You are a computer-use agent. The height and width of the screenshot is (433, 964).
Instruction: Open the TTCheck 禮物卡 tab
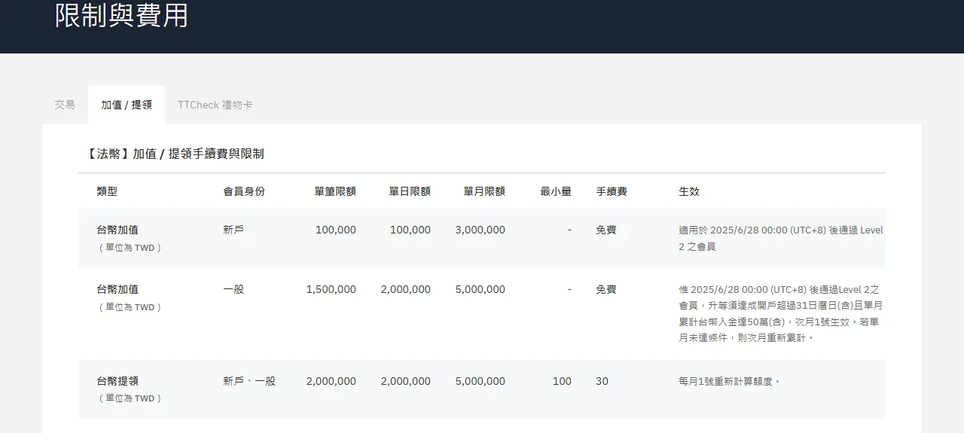(215, 105)
